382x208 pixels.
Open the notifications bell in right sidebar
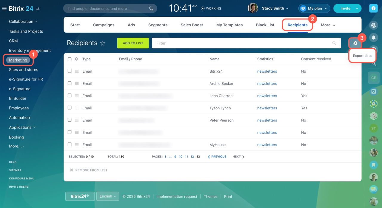[373, 37]
